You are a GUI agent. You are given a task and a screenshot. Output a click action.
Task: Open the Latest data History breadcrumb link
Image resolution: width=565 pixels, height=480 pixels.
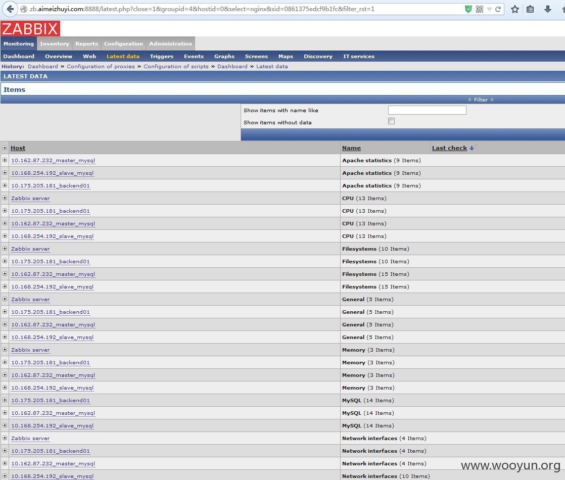[272, 66]
